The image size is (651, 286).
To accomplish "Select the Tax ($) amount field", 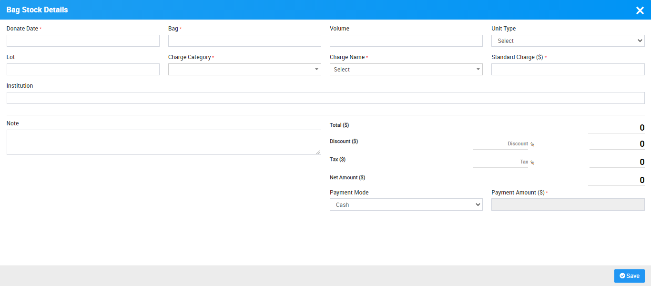I will click(x=617, y=162).
